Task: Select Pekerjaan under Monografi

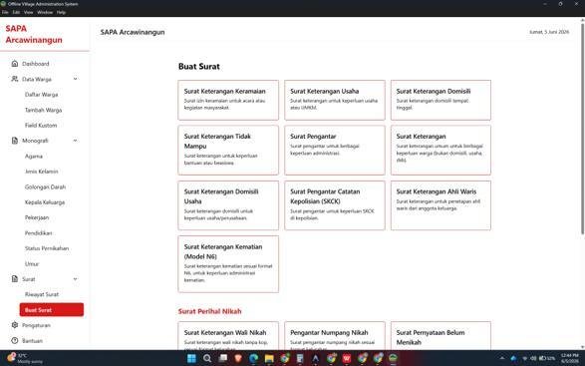Action: [37, 217]
